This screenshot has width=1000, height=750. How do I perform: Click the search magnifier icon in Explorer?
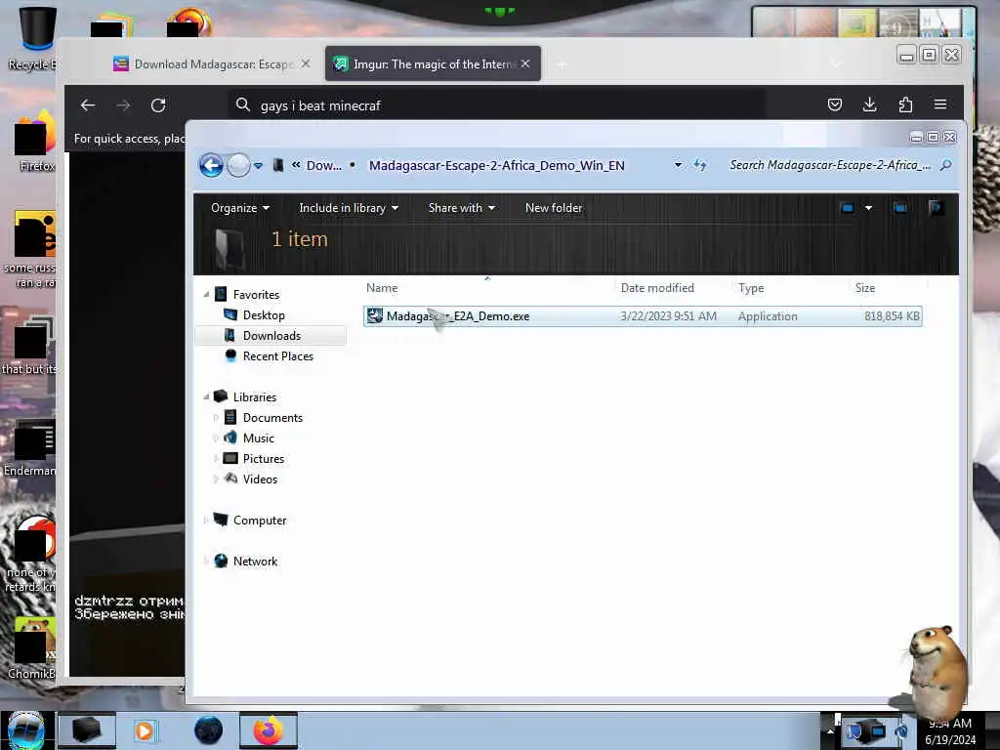pos(945,165)
